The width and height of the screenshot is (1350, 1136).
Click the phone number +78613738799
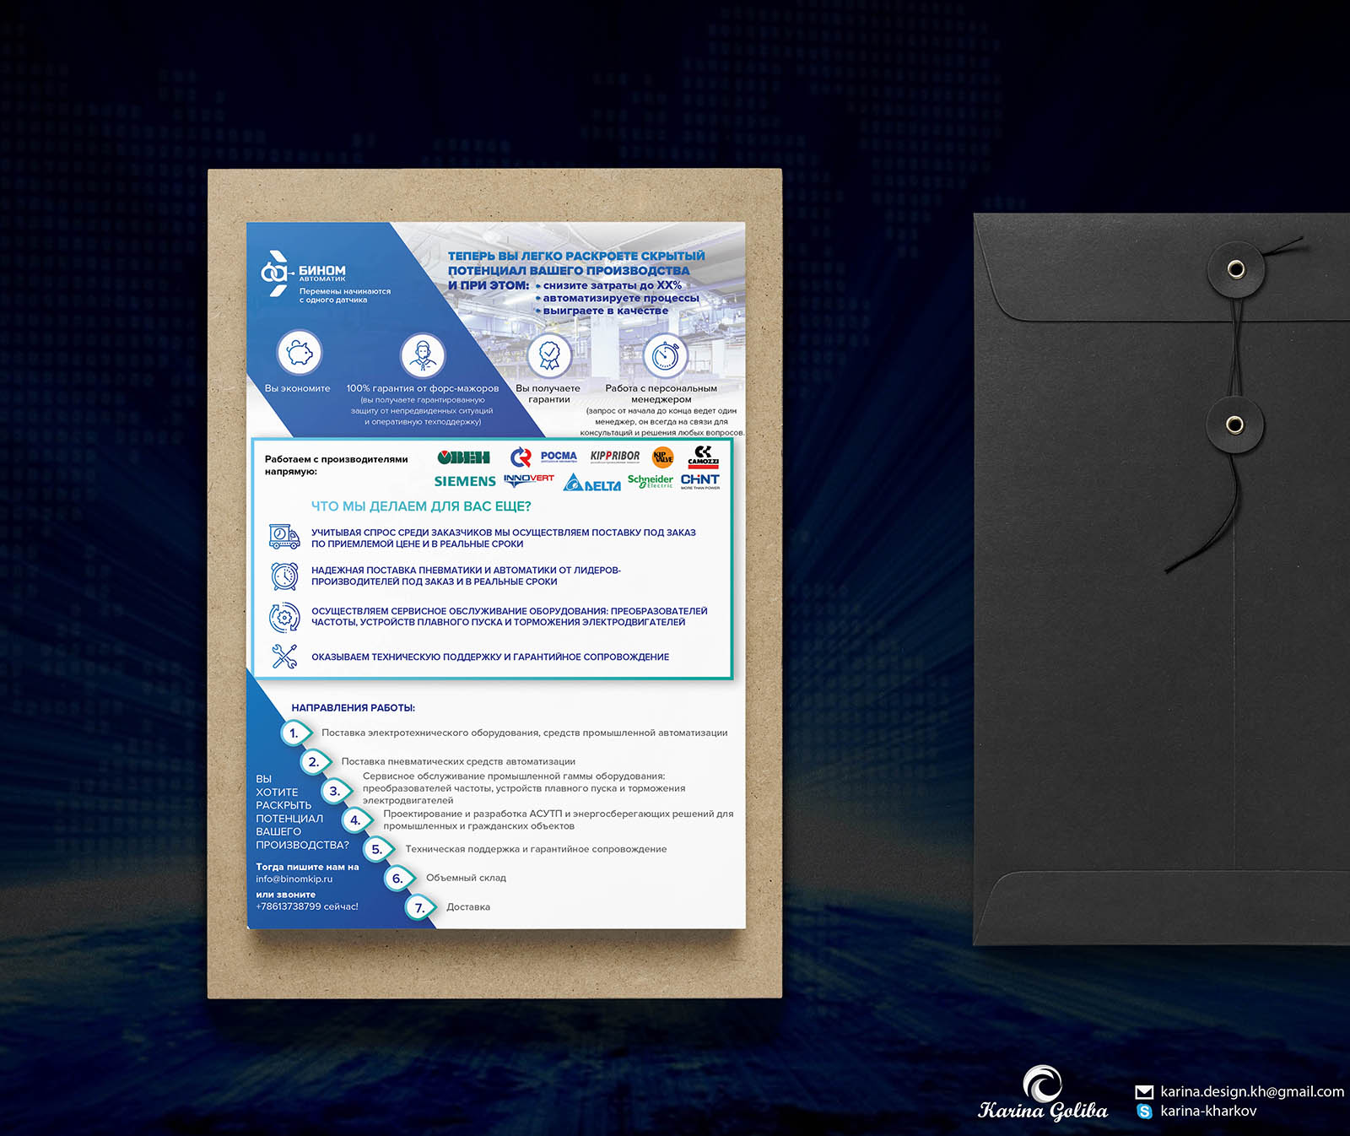click(x=289, y=906)
